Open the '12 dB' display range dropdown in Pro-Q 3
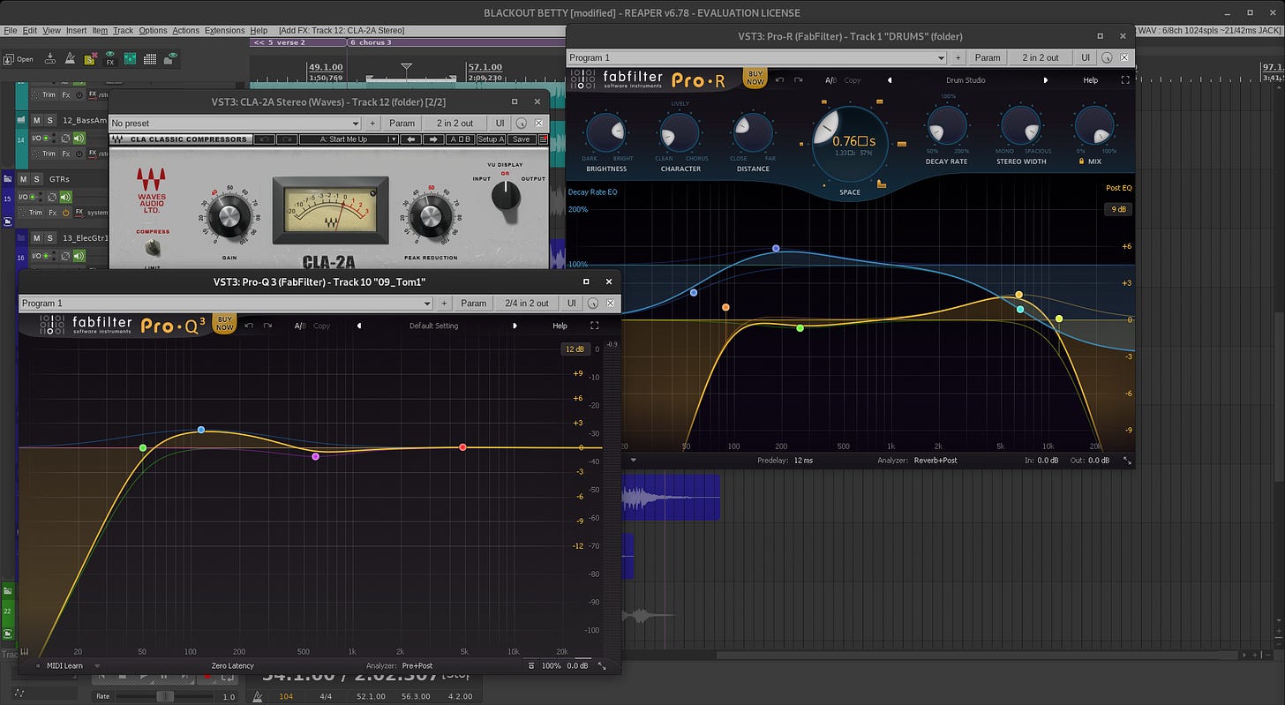The image size is (1285, 705). tap(575, 349)
